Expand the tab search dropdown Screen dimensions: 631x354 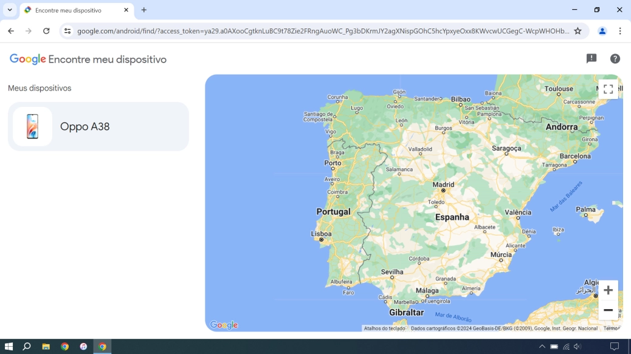tap(10, 10)
